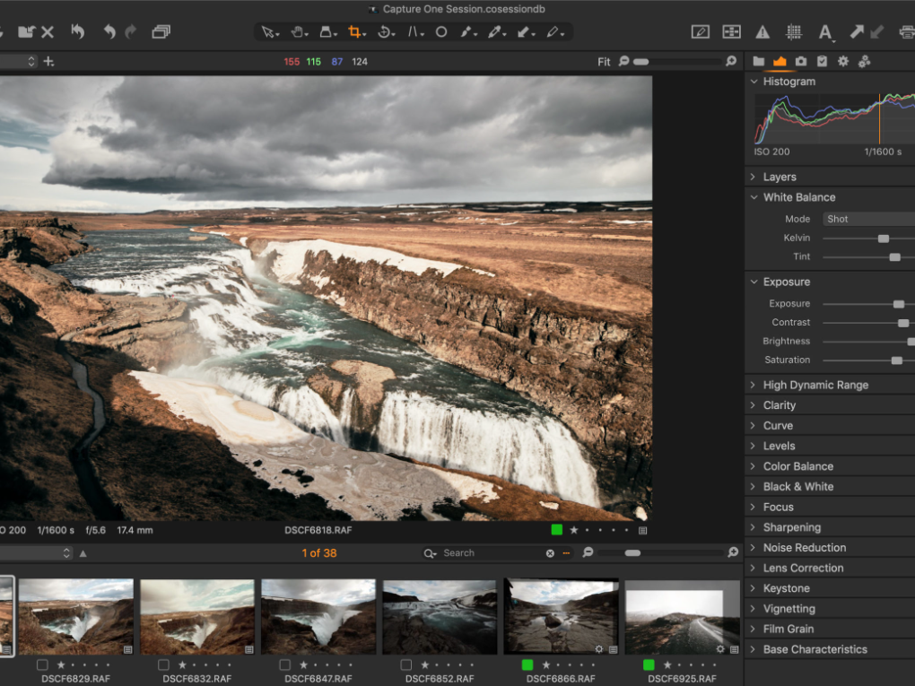Toggle the grid overlay icon
The height and width of the screenshot is (686, 915).
[793, 32]
